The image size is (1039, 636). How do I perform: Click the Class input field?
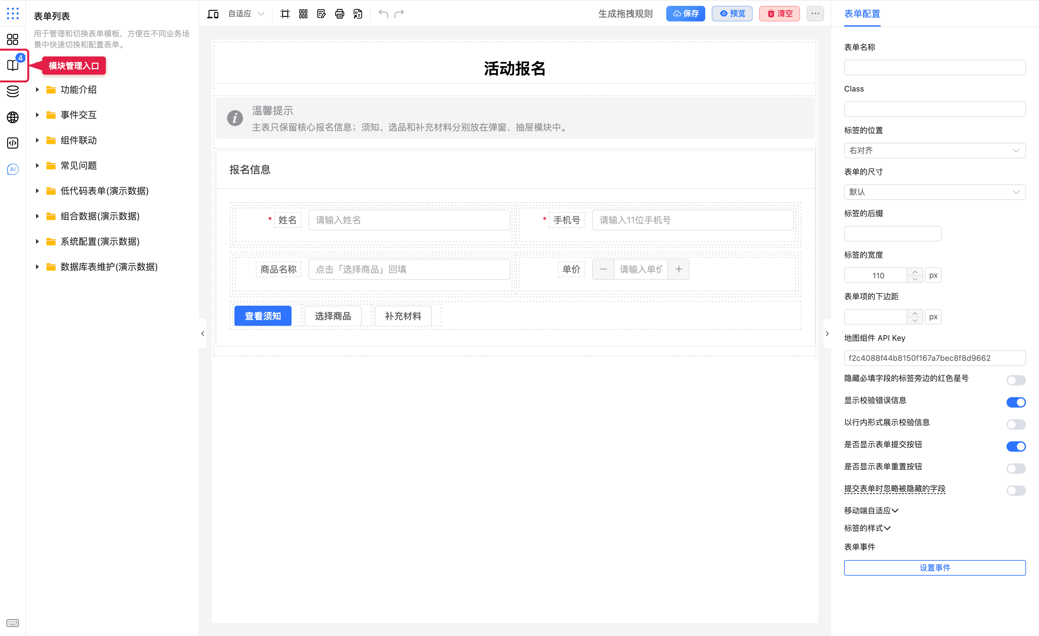[934, 109]
